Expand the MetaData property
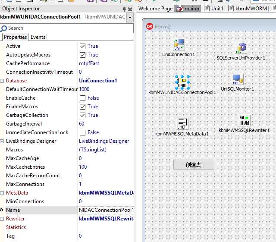This screenshot has width=276, height=242. (2, 193)
